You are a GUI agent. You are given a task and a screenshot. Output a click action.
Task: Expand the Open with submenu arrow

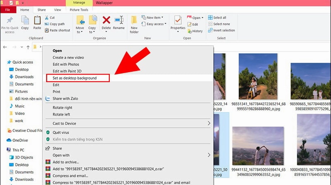209,155
